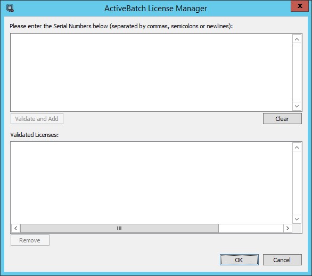Click the up arrow of Validated Licenses scrollbar
312x276 pixels.
pos(297,148)
